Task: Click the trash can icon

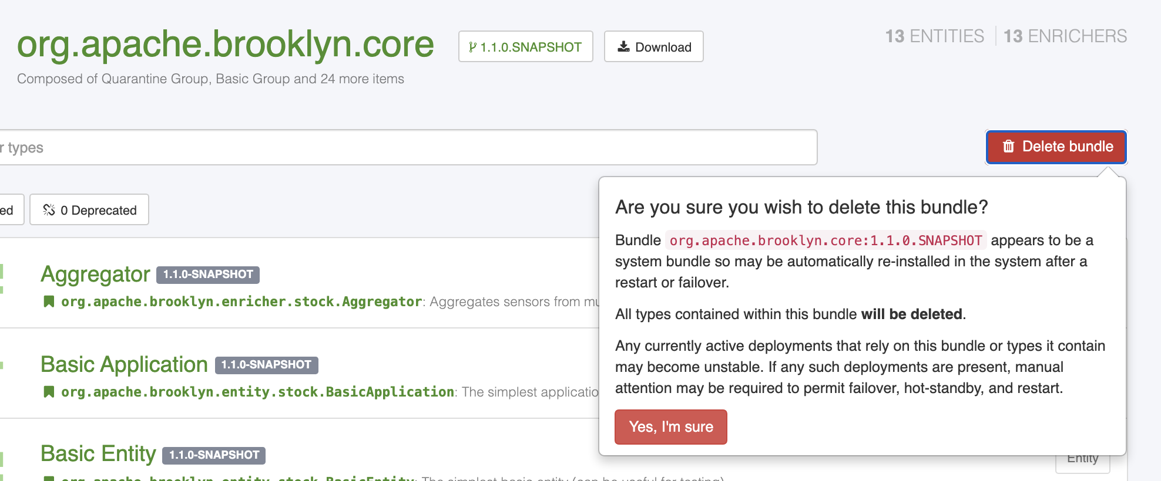Action: tap(1008, 146)
